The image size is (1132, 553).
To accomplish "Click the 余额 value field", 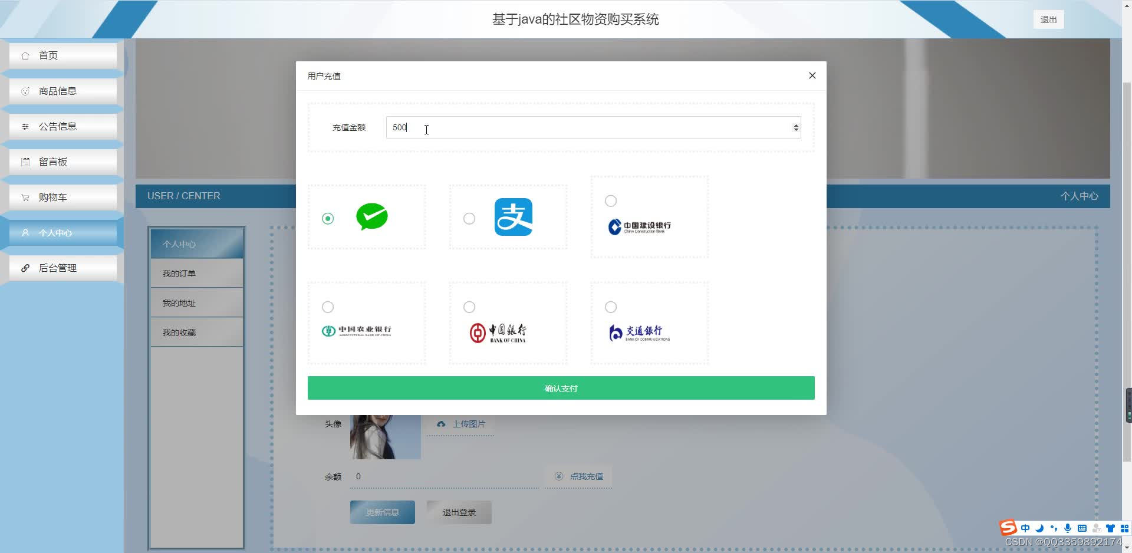I will [445, 476].
